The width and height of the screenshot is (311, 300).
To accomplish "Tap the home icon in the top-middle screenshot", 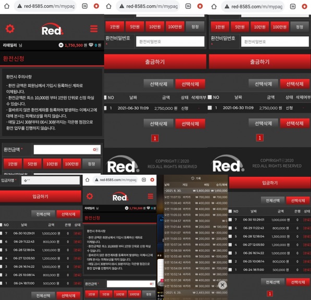I will coord(109,6).
